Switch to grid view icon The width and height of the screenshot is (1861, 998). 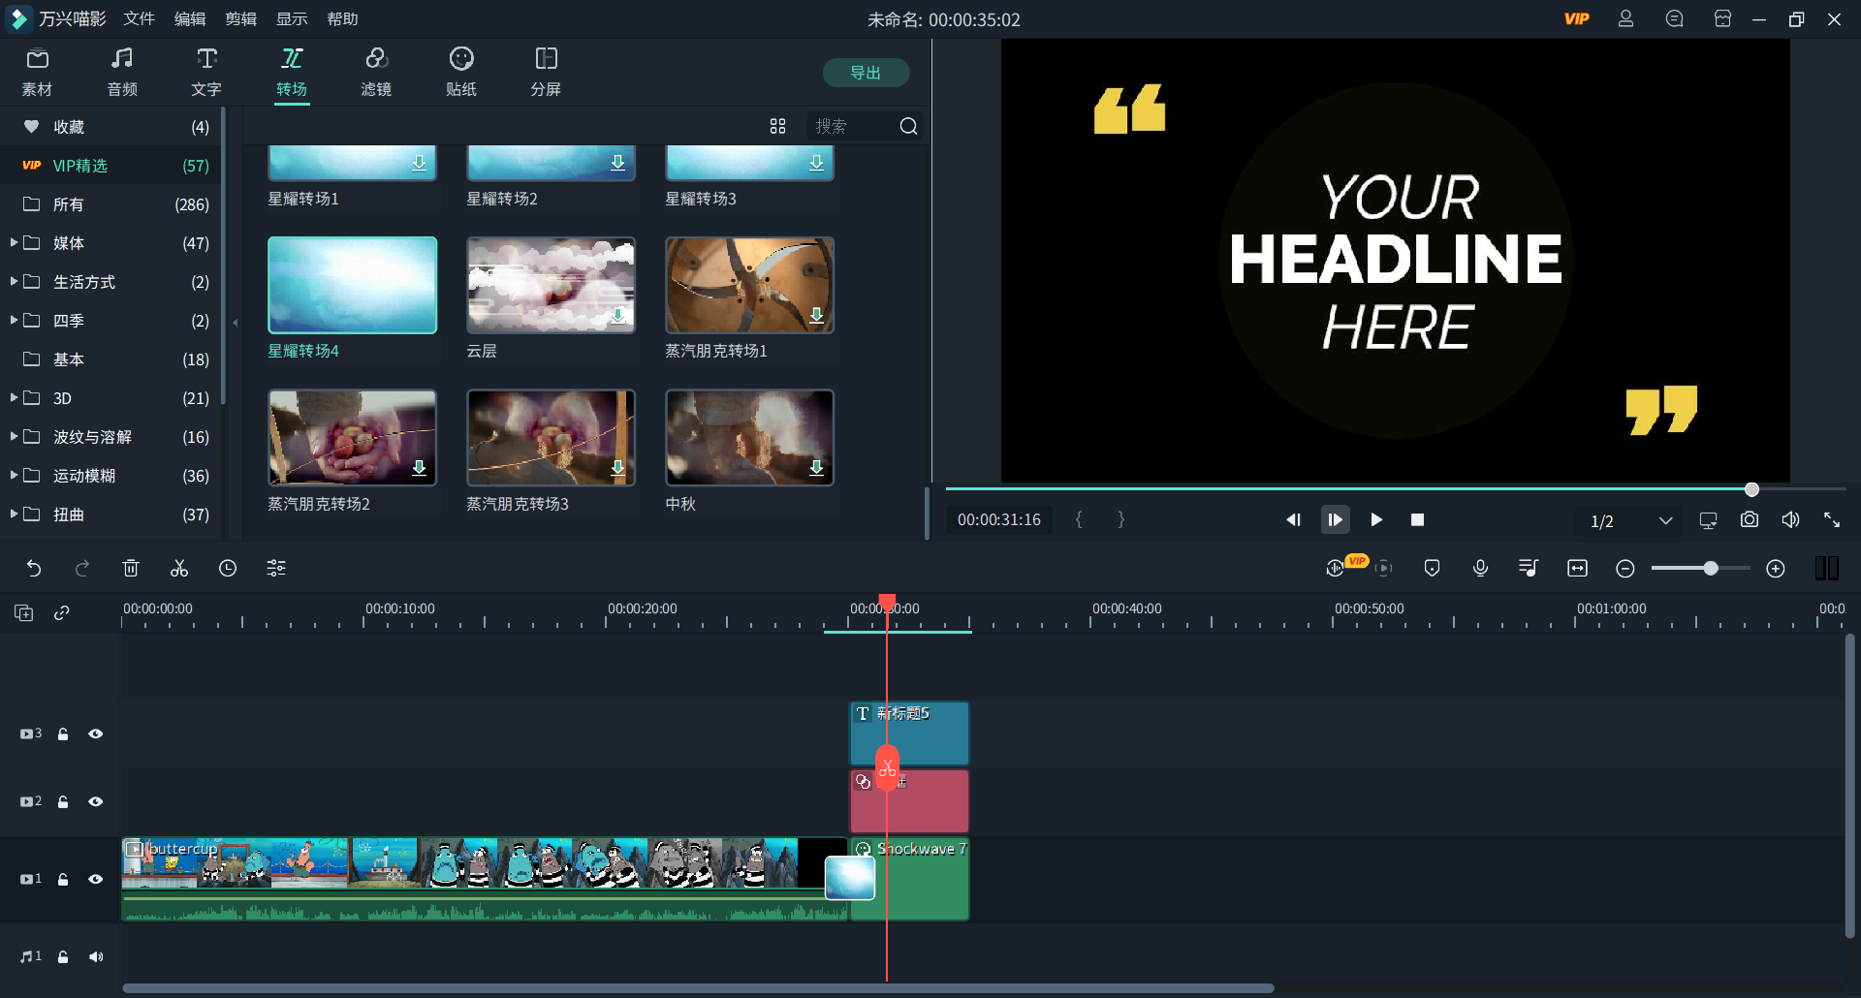pos(777,126)
